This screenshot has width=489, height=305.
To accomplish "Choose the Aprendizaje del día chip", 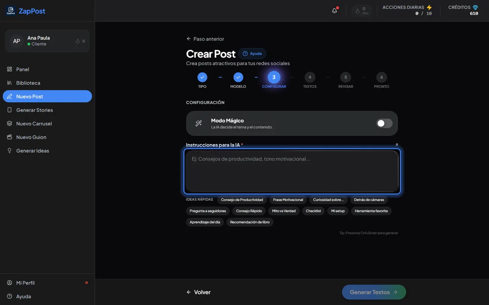I will (x=205, y=222).
